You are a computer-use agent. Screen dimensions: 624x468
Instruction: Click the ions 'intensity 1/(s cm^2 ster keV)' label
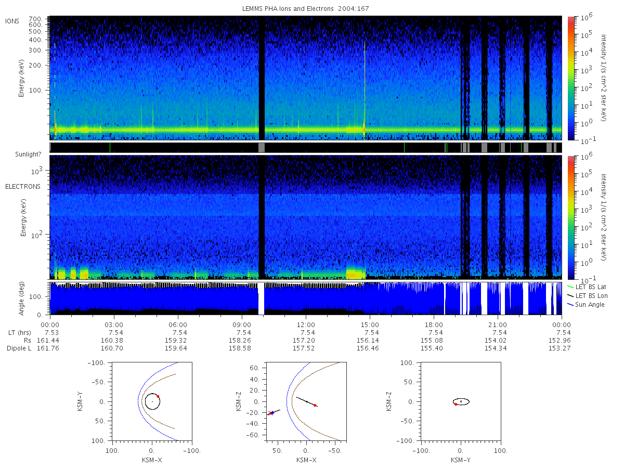point(604,77)
